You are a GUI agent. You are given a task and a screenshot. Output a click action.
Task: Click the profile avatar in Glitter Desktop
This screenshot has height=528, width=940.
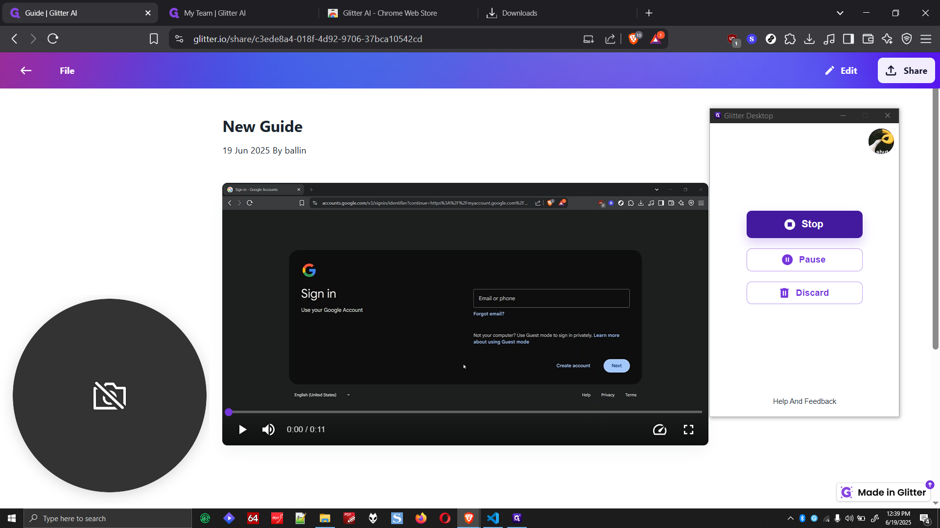pyautogui.click(x=881, y=141)
